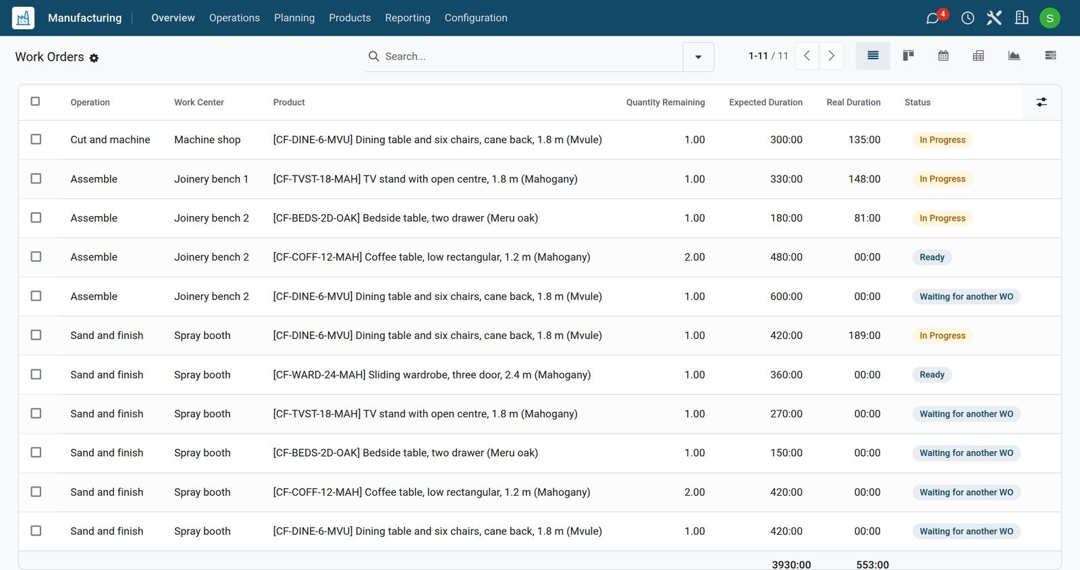Switch to the calendar view
Image resolution: width=1080 pixels, height=570 pixels.
click(x=943, y=56)
